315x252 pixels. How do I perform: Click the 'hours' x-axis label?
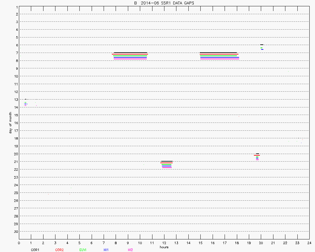[164, 247]
